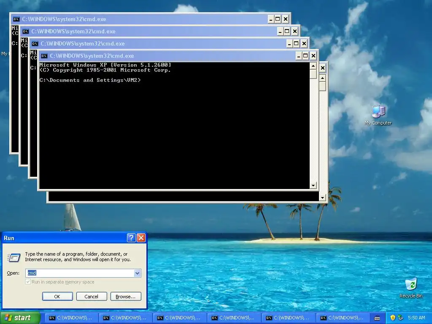Click the Run program icon in the dialog
The image size is (432, 324).
[x=13, y=257]
